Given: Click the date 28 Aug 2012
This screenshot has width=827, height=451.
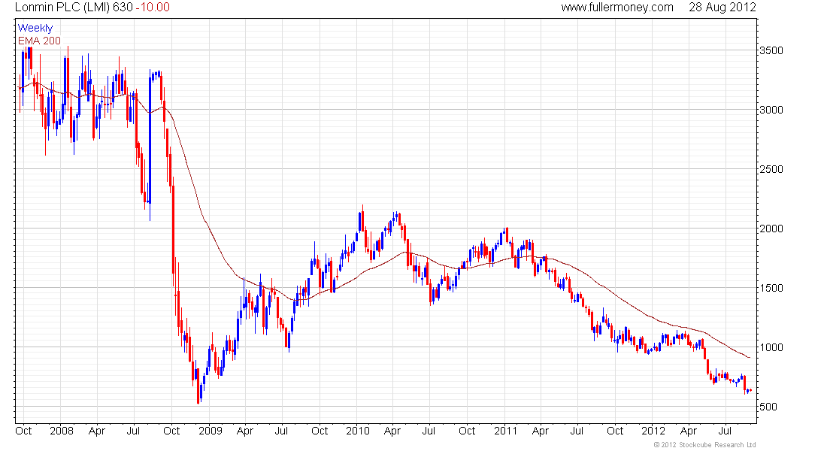Looking at the screenshot, I should (x=722, y=8).
